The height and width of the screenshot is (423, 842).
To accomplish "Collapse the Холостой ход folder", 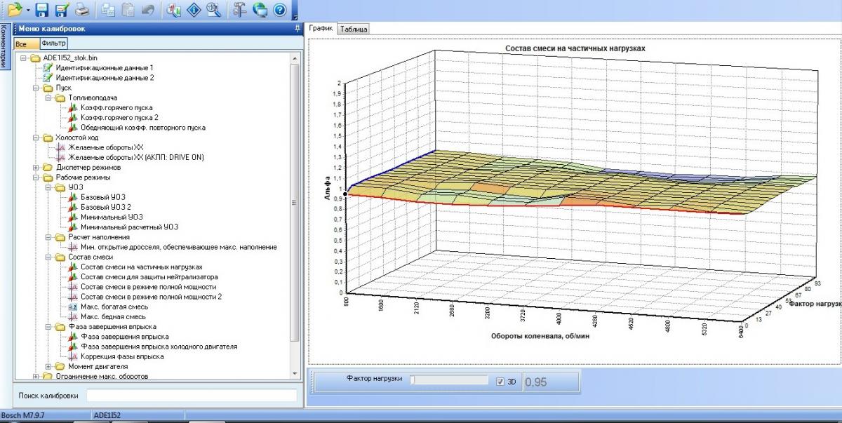I will (x=36, y=138).
